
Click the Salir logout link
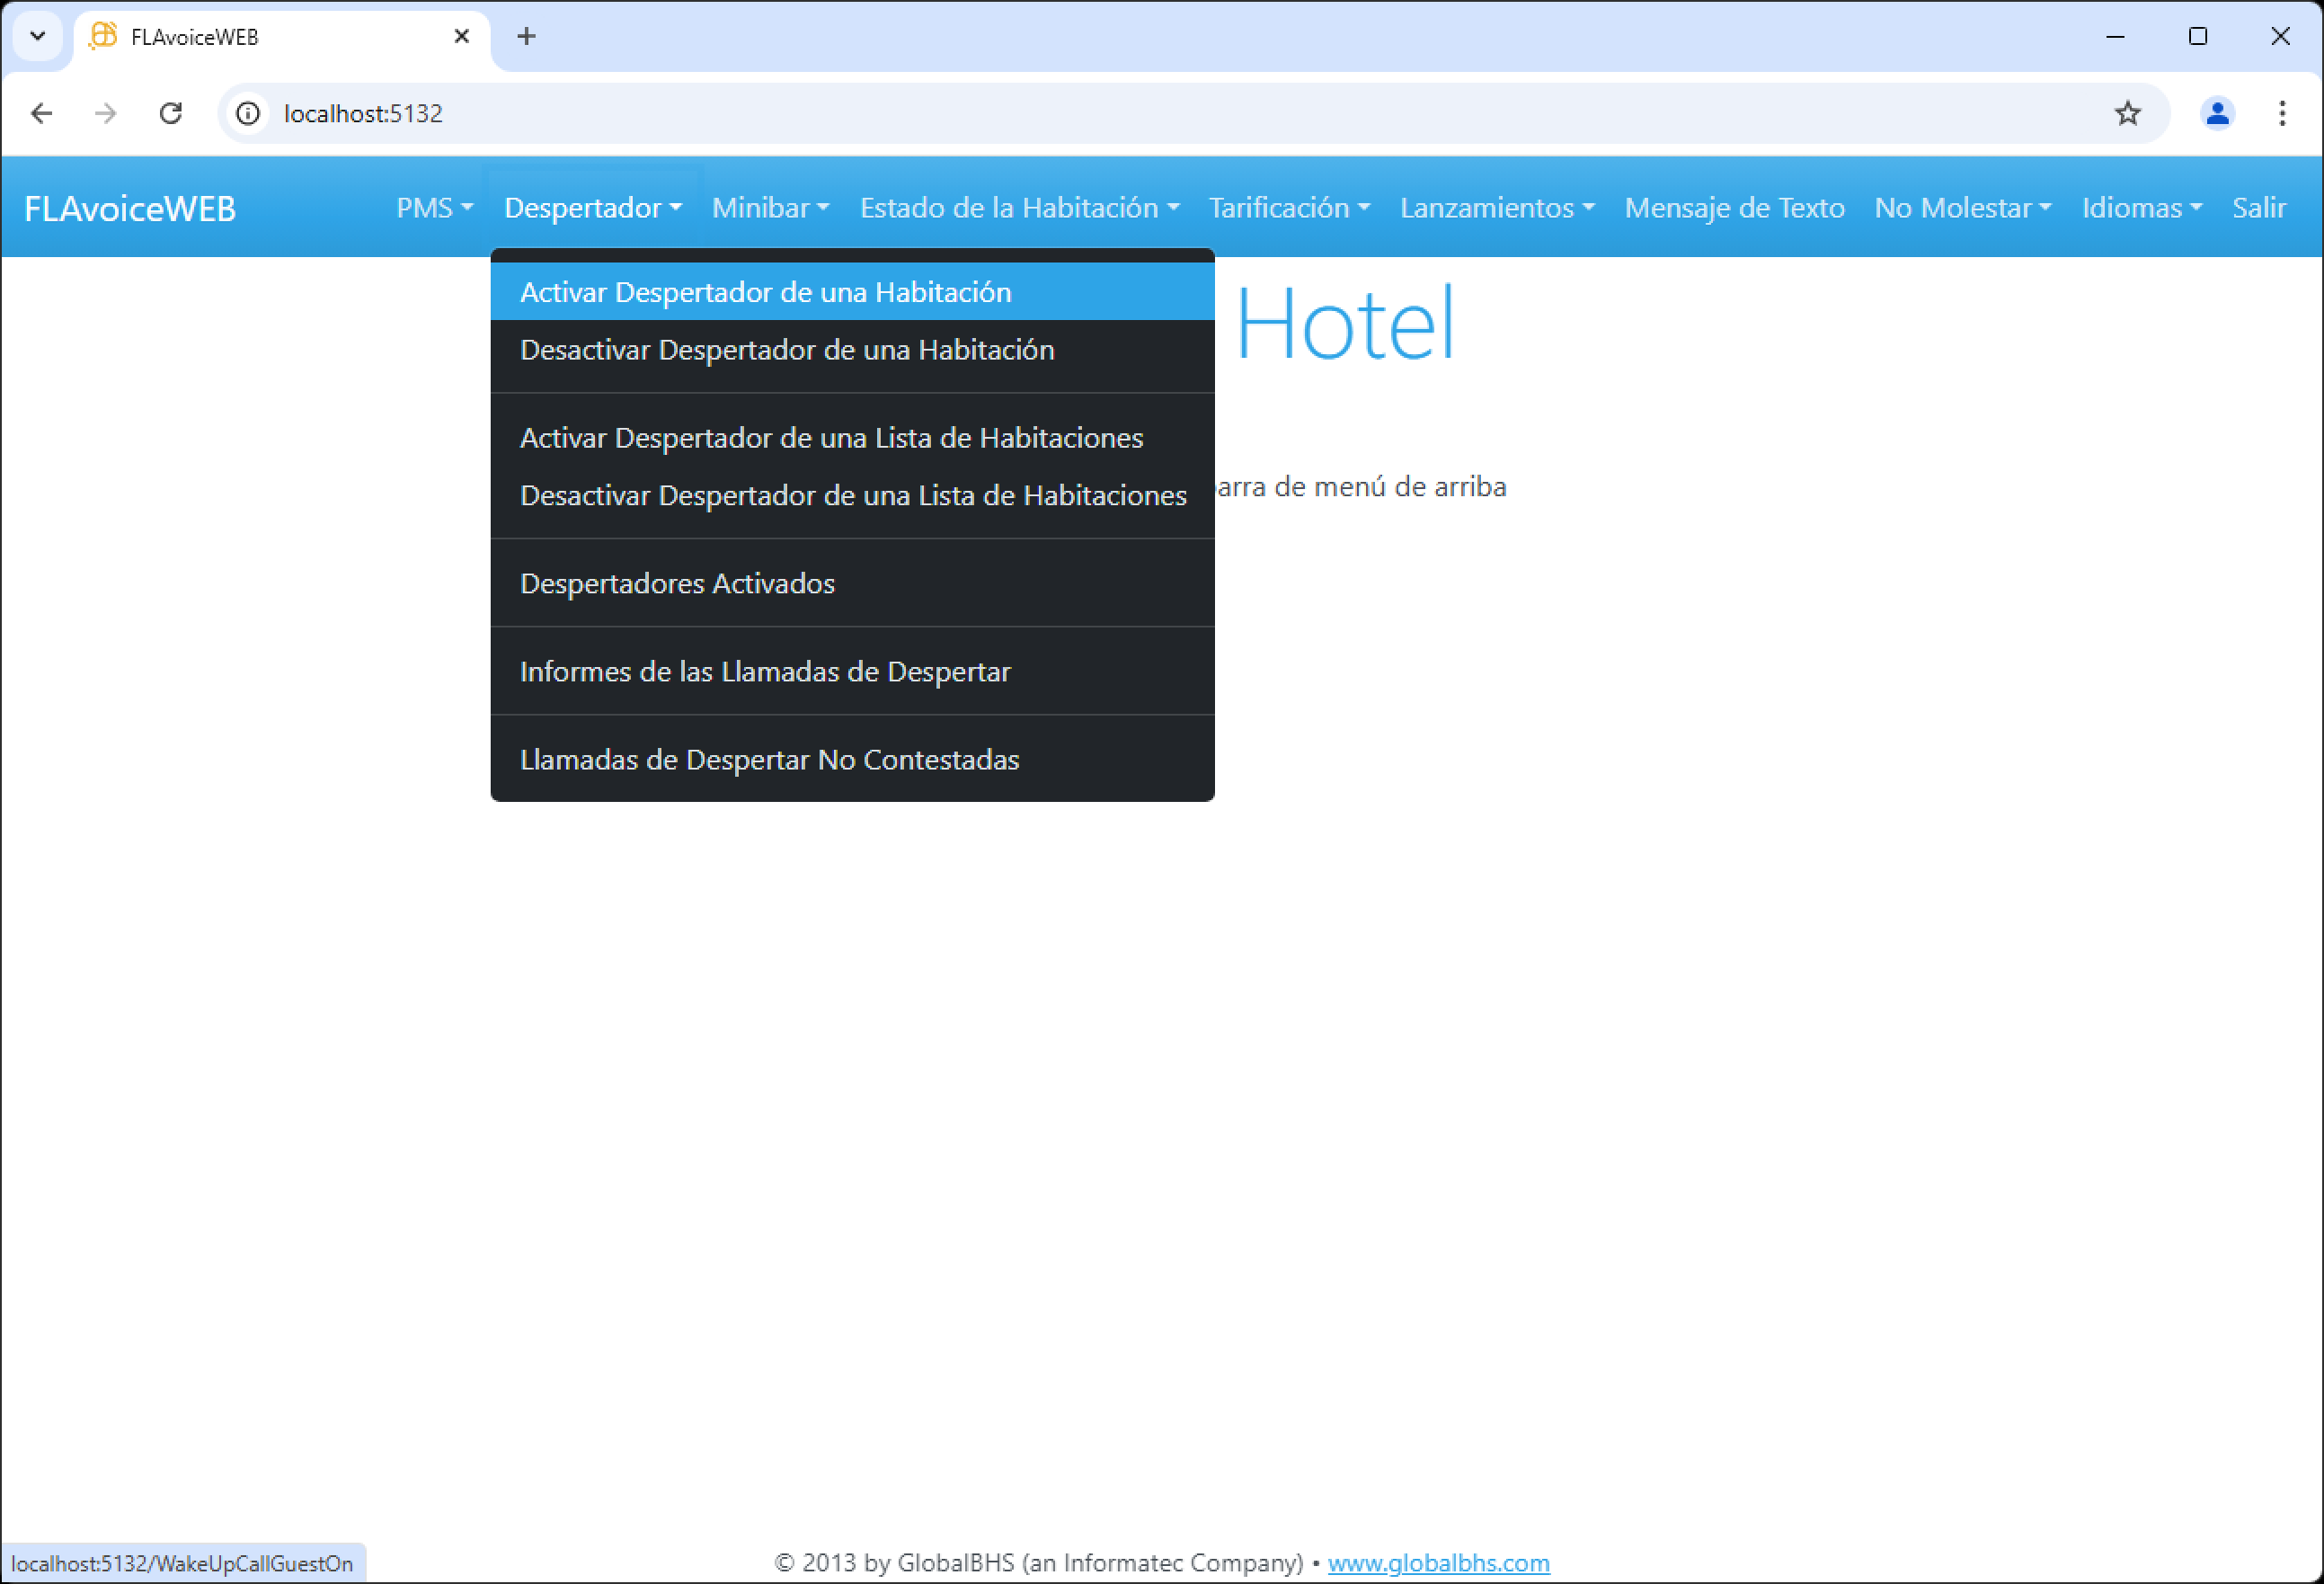[2258, 207]
